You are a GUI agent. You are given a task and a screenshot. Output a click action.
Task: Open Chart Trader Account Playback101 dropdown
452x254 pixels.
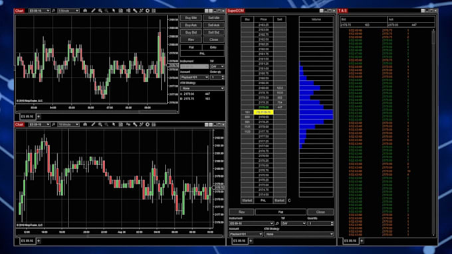[x=194, y=78]
